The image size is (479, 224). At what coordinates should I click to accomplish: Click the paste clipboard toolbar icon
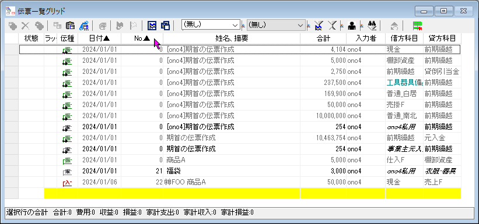71,26
